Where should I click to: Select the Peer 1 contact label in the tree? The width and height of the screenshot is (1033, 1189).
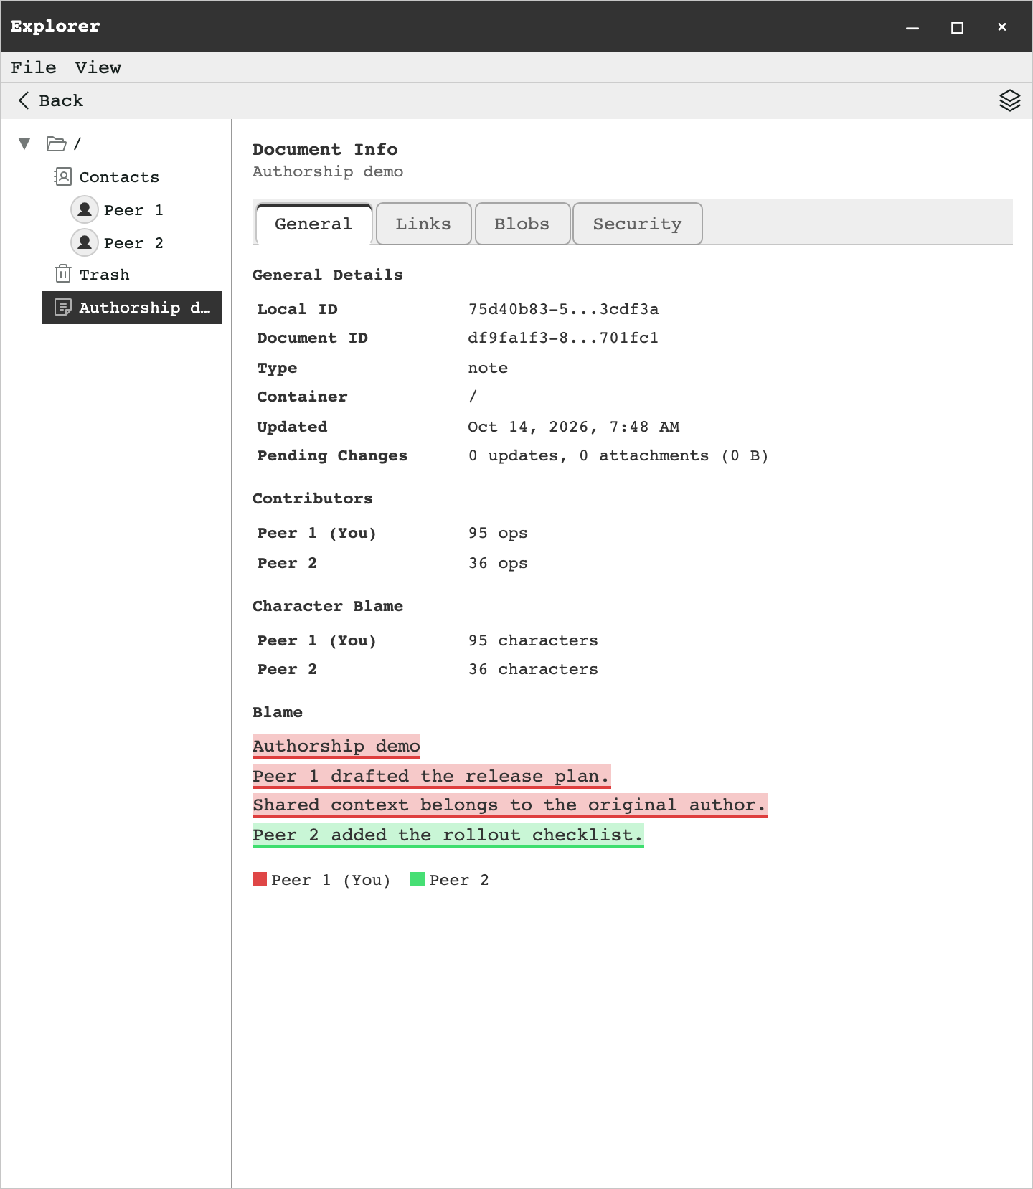[133, 210]
